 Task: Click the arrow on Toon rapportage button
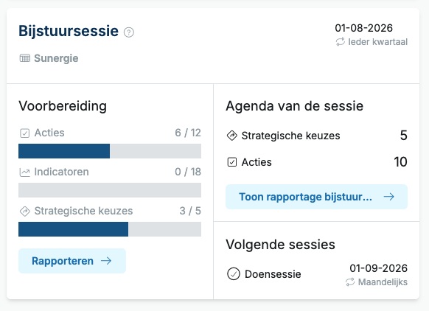pyautogui.click(x=388, y=197)
